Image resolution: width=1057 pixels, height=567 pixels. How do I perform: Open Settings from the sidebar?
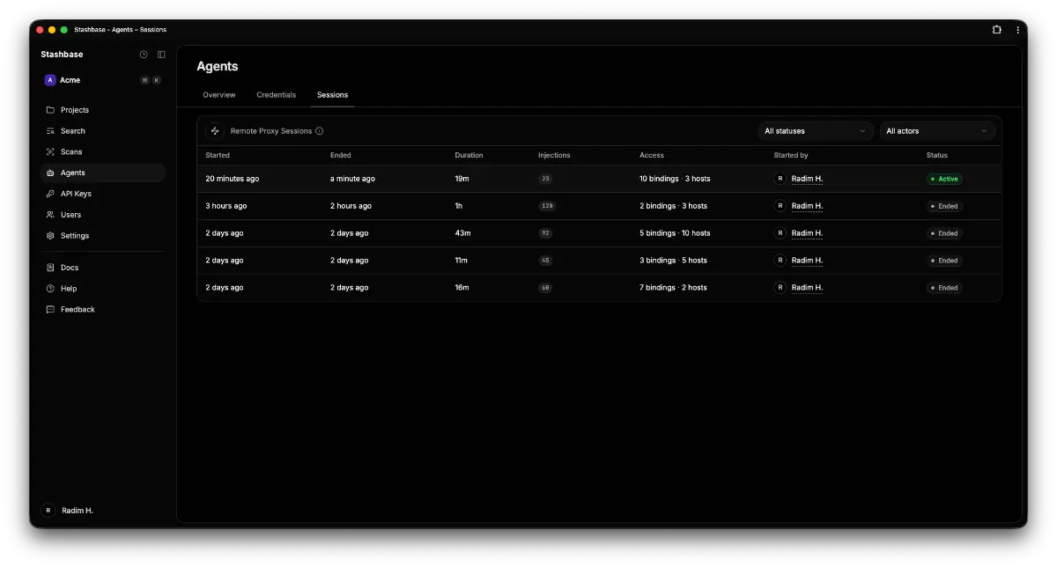coord(103,236)
